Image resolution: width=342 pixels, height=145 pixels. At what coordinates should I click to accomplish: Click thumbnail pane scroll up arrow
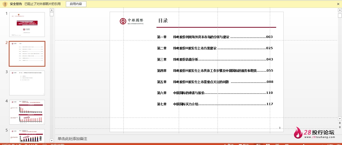[52, 10]
